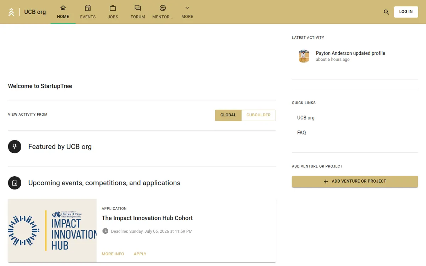Viewport: 426px width, 266px height.
Task: Click MORE INFO on the application card
Action: coord(113,254)
